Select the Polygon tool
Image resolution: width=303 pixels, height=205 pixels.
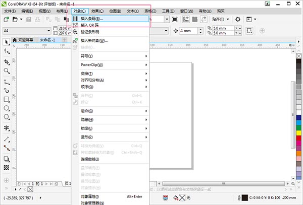pos(7,118)
